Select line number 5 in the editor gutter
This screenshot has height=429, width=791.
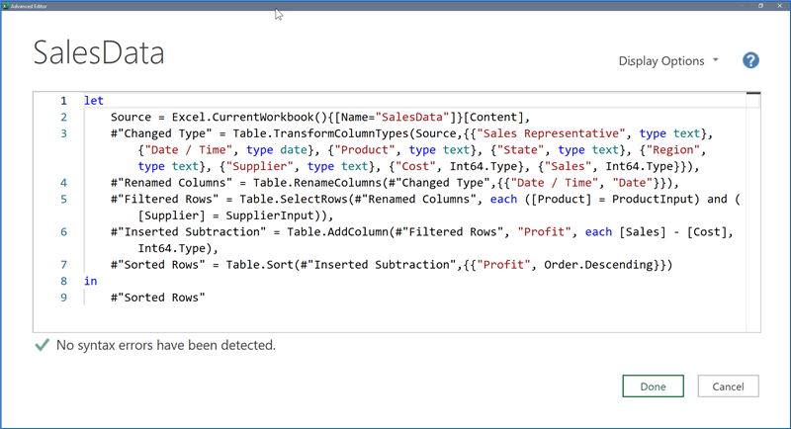click(x=63, y=199)
